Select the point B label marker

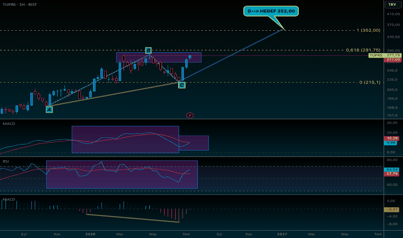(x=148, y=51)
